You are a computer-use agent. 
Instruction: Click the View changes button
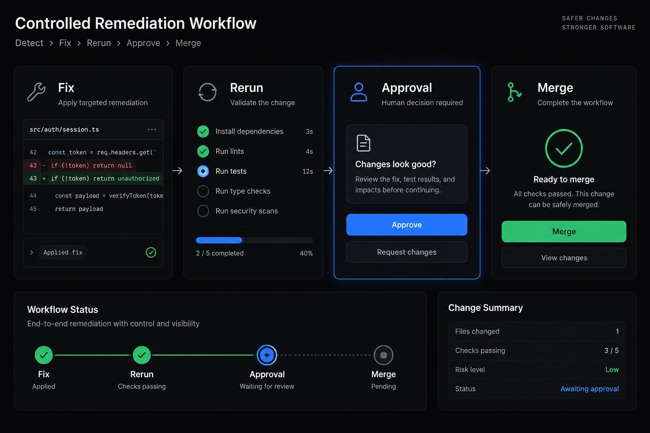point(564,258)
